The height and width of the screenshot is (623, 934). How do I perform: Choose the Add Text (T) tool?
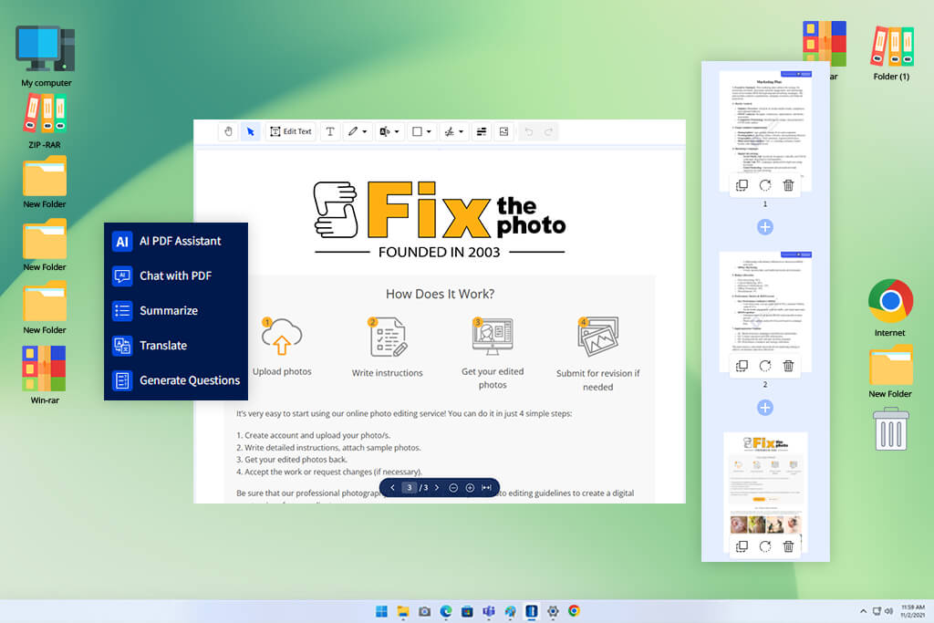pos(330,131)
